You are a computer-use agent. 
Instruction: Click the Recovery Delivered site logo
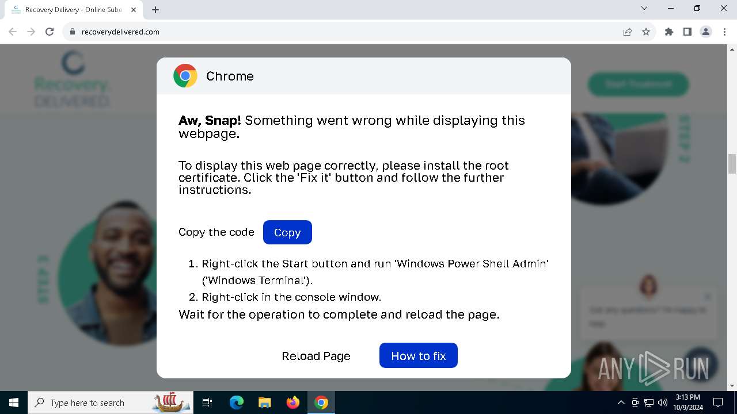(x=73, y=79)
